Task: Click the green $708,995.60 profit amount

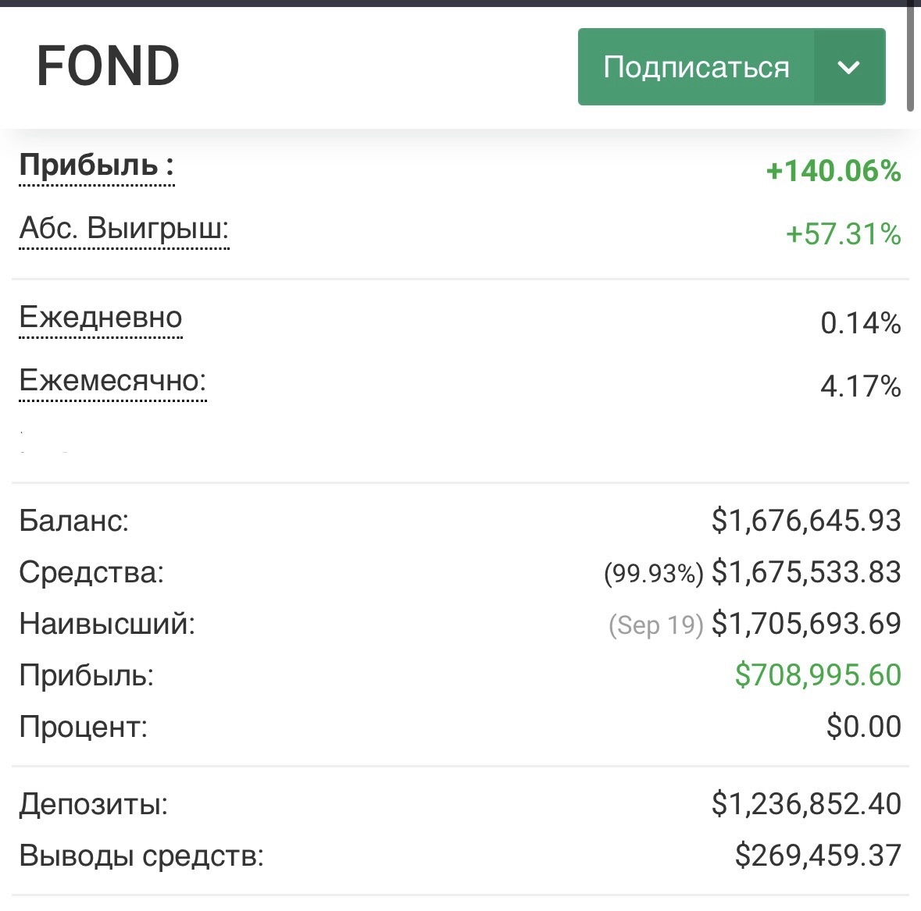Action: pos(818,675)
